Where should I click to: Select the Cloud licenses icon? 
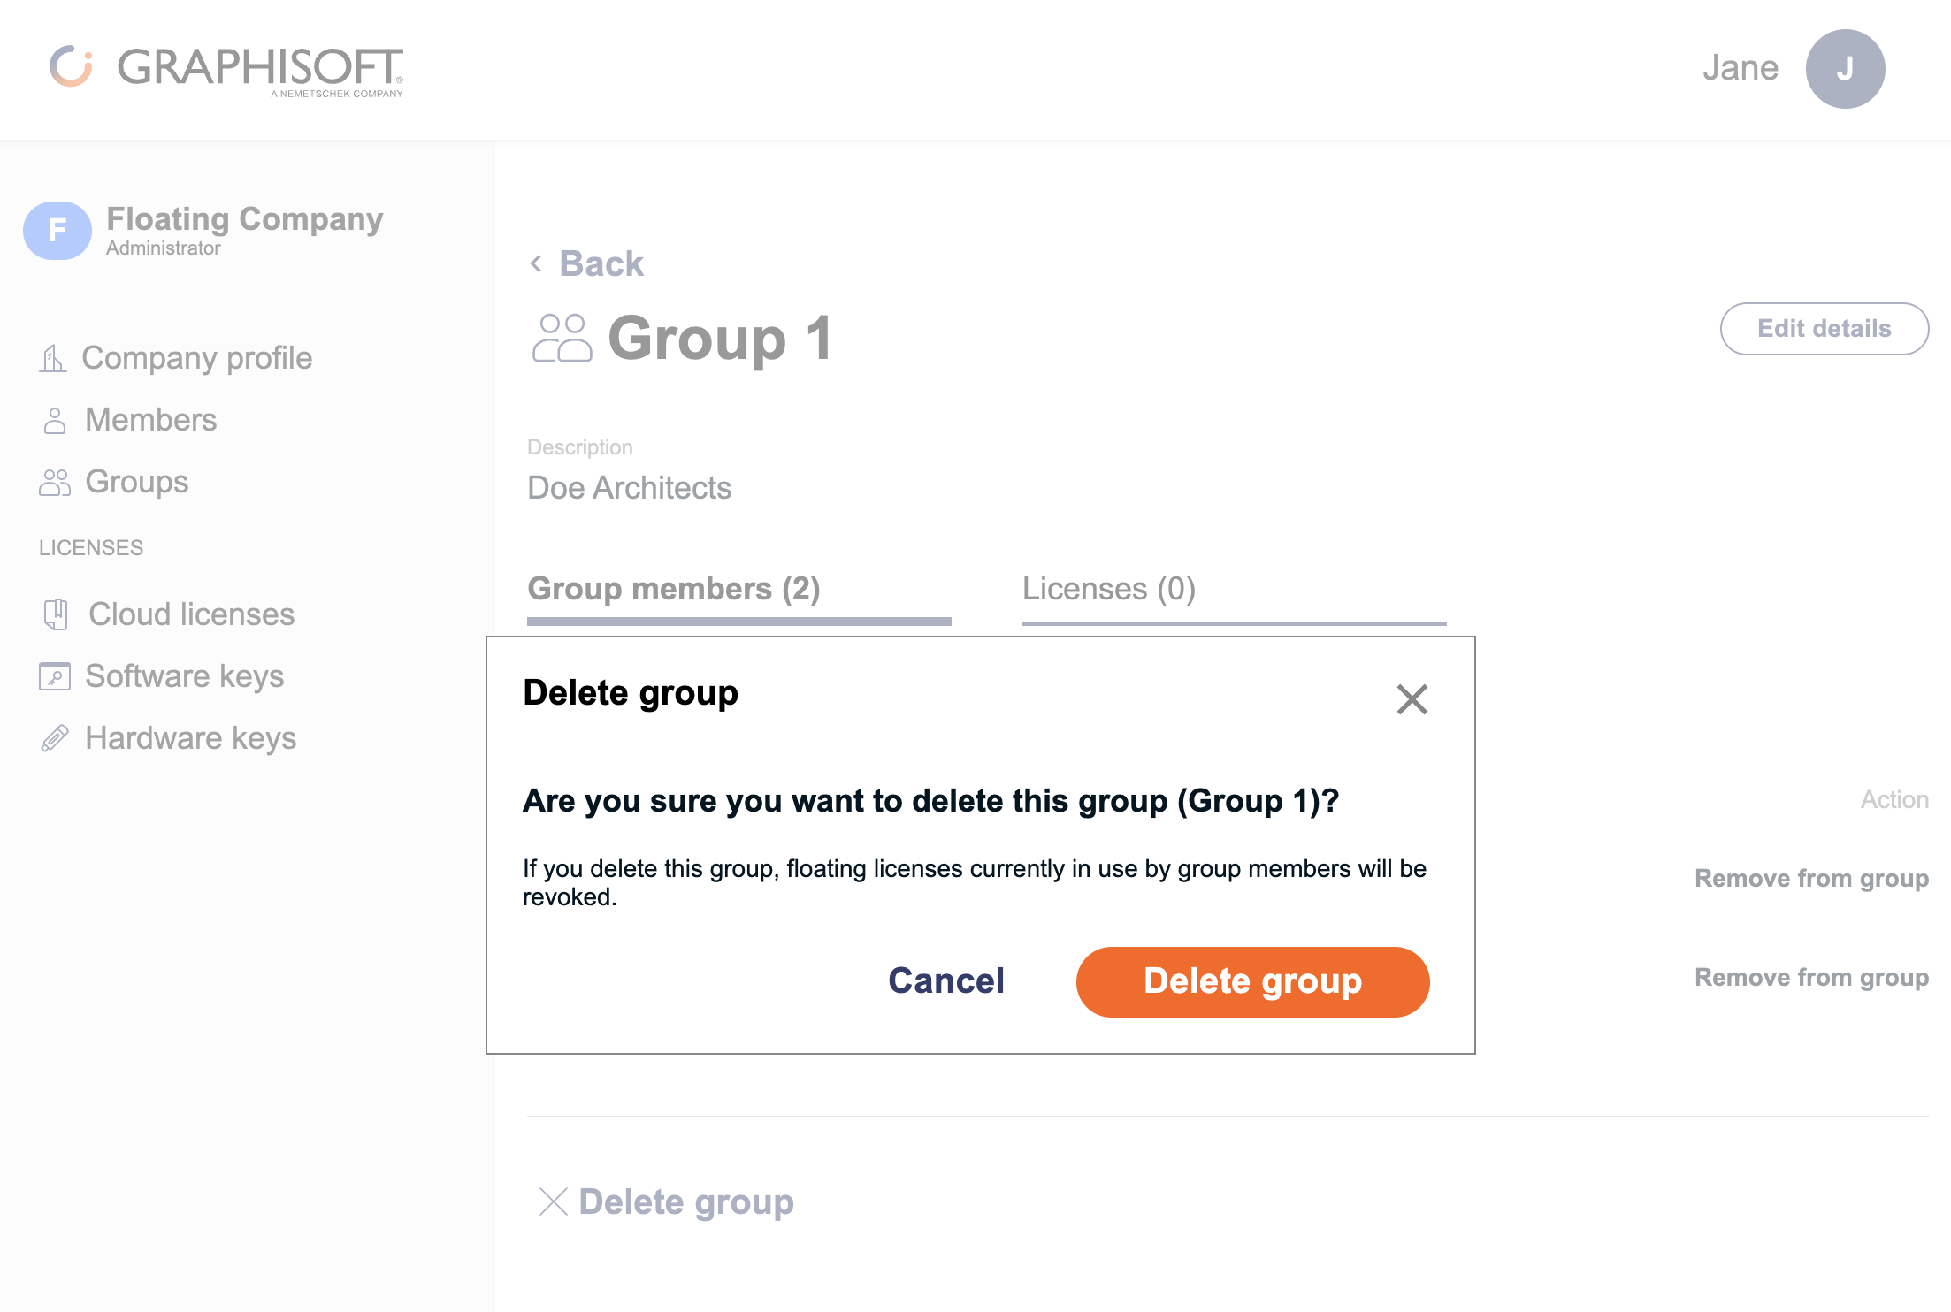(x=57, y=614)
